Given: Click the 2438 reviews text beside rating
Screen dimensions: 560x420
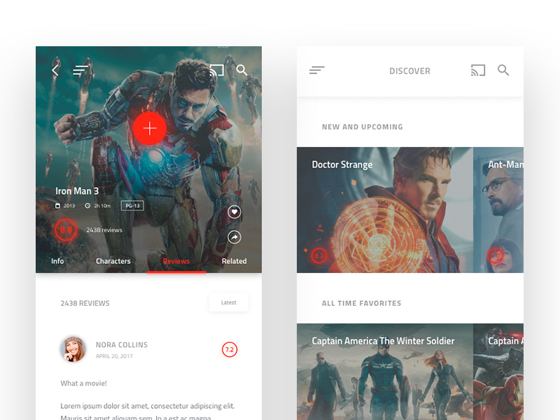Looking at the screenshot, I should pos(104,230).
